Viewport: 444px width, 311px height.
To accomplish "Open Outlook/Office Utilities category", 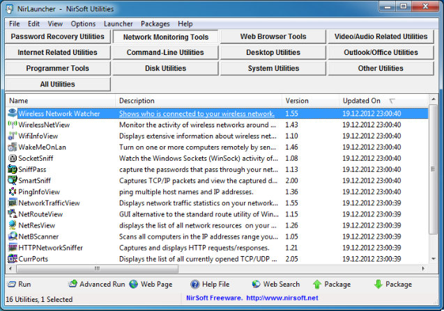I will click(381, 52).
